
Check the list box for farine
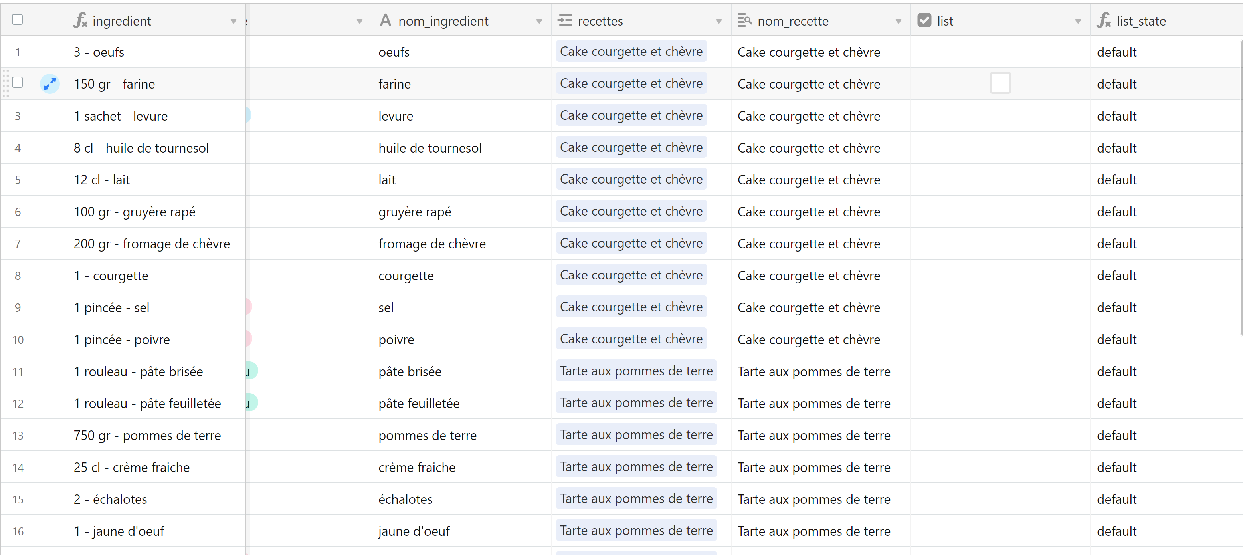1000,83
